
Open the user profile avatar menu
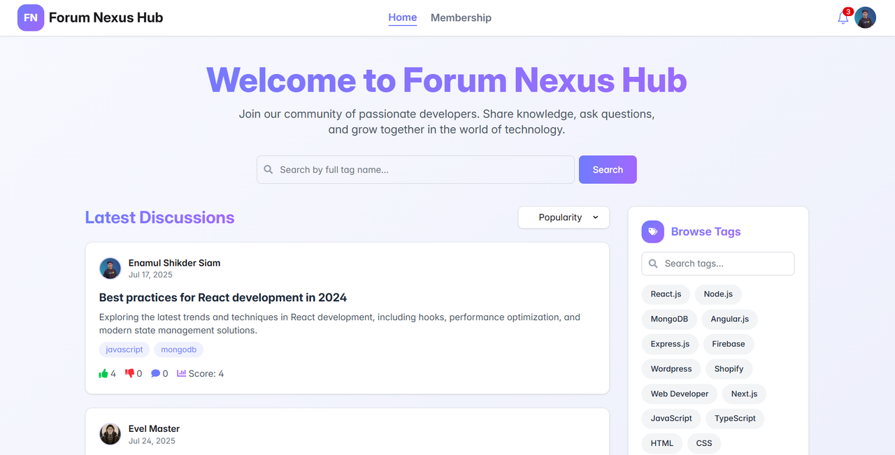tap(866, 17)
